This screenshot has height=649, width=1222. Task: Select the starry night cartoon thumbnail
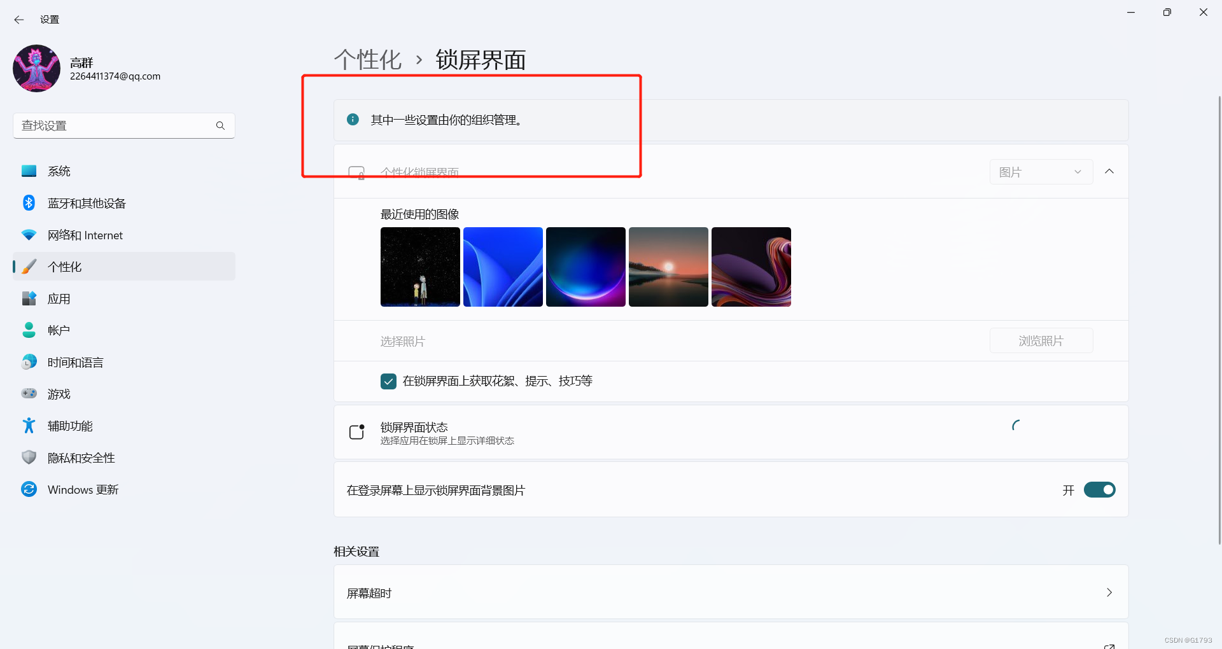(x=420, y=267)
